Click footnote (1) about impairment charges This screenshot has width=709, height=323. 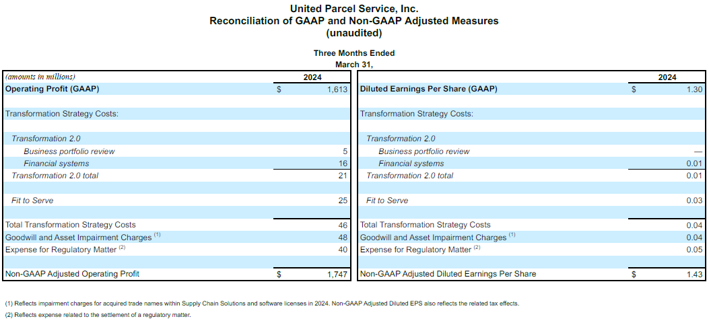tap(263, 303)
